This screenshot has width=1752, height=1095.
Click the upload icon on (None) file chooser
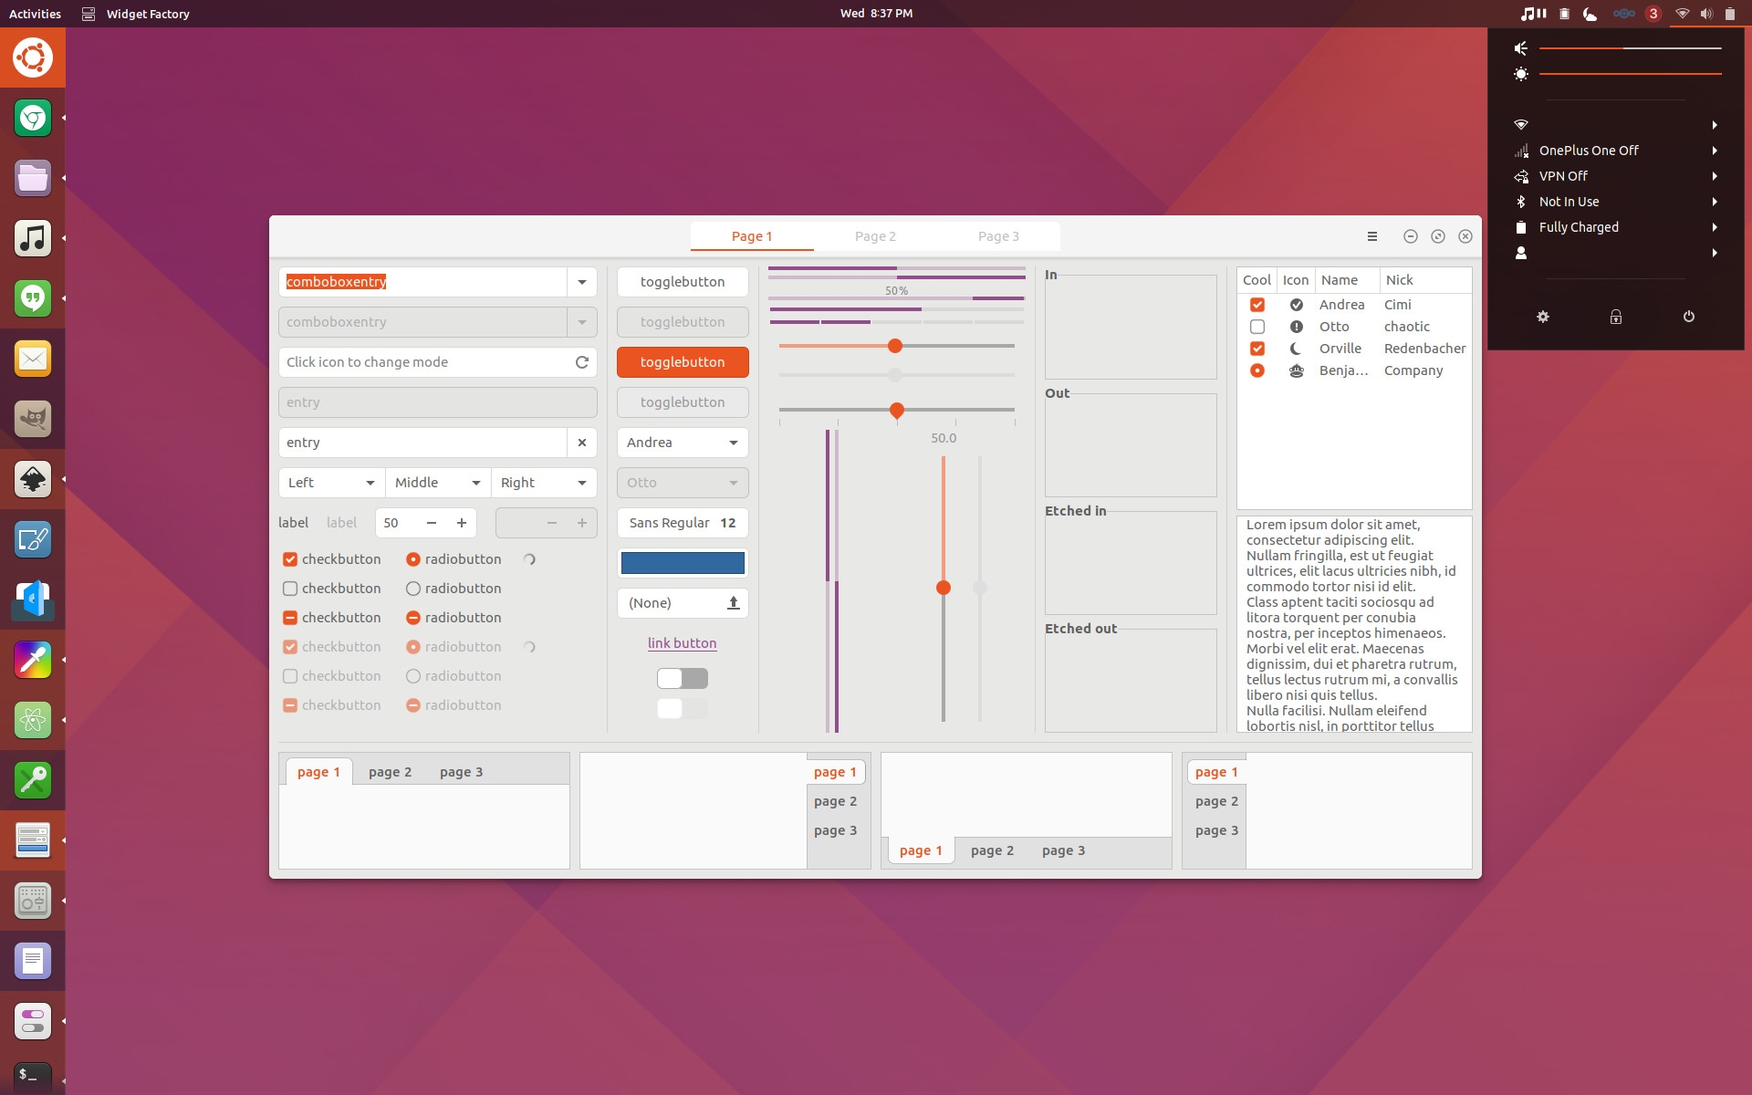[733, 603]
